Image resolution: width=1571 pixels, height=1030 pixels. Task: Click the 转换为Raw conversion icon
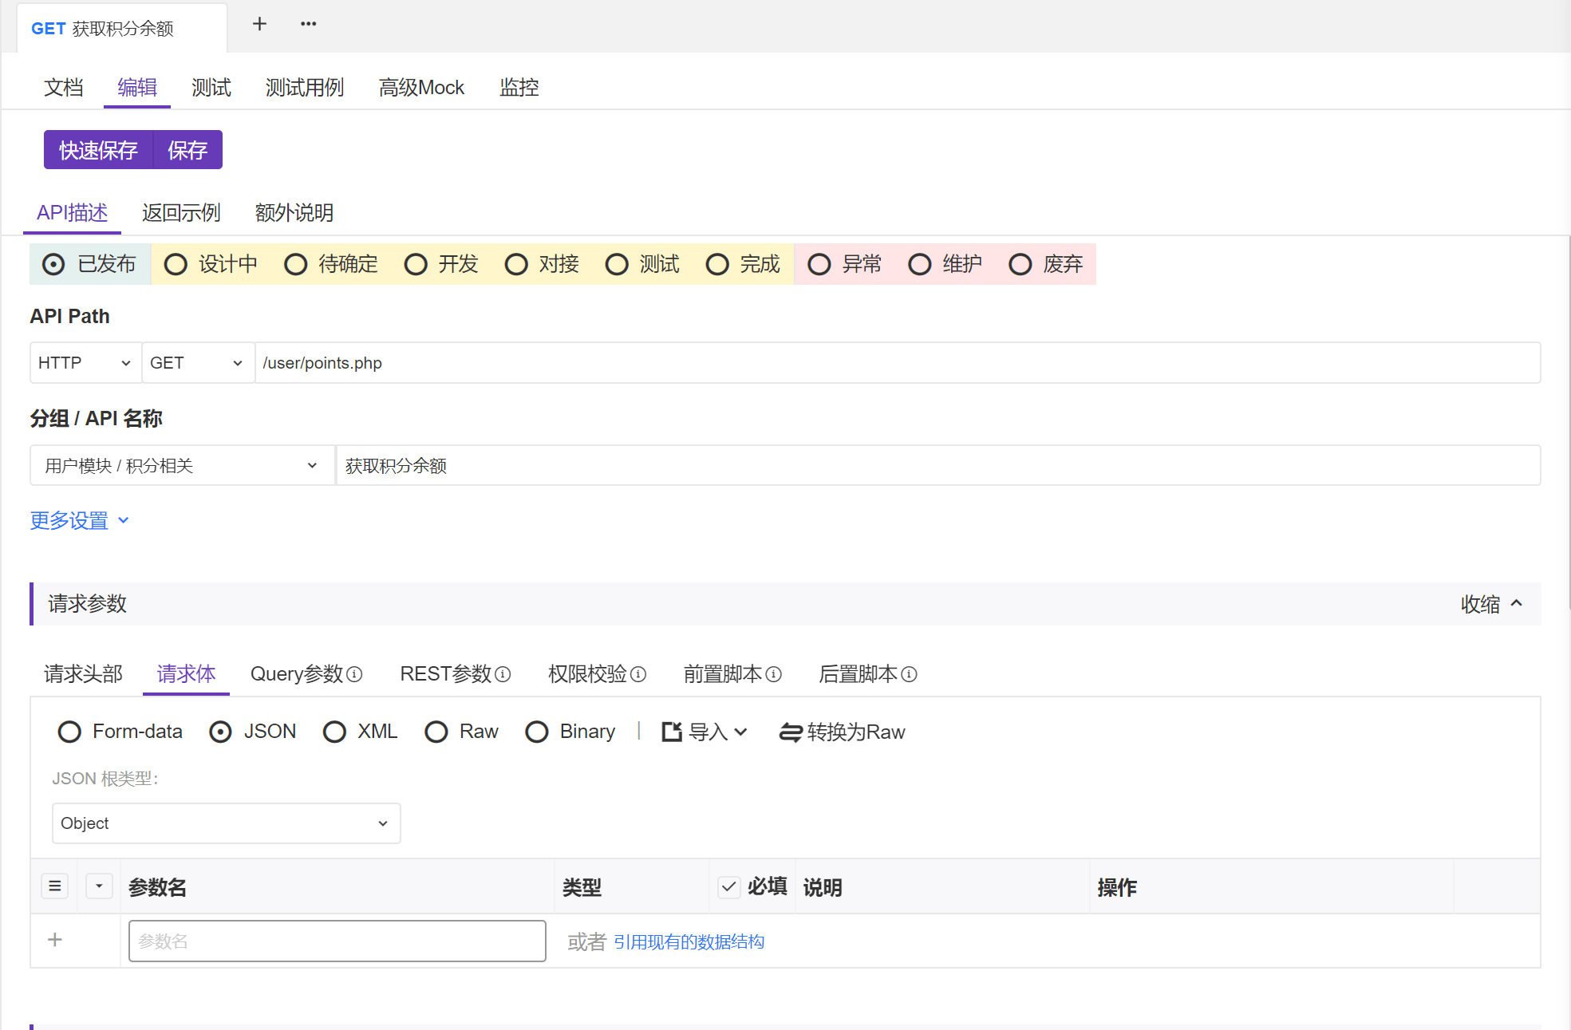(x=790, y=732)
